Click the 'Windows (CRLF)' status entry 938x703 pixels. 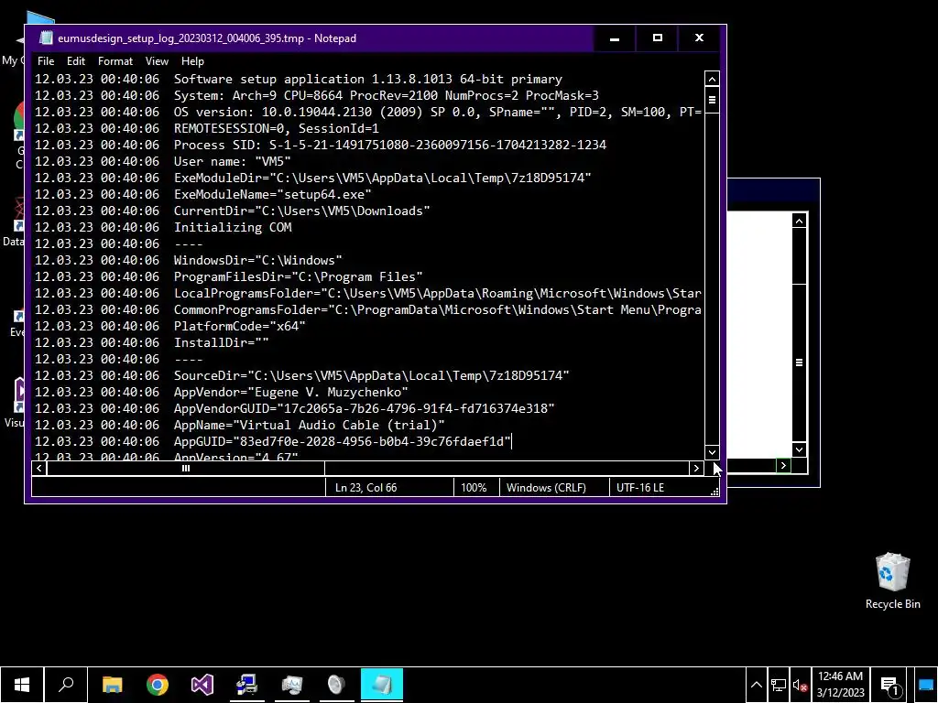546,488
